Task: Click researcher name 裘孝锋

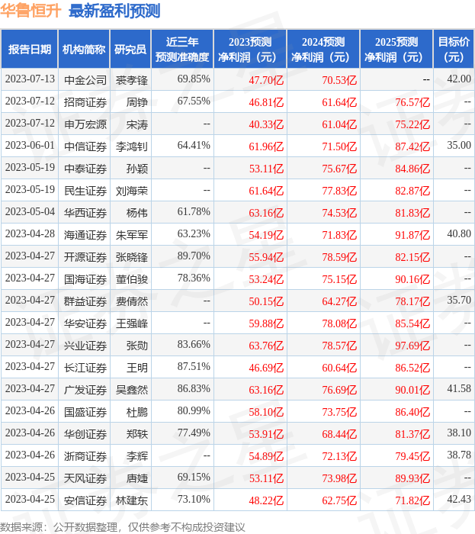Action: (132, 80)
